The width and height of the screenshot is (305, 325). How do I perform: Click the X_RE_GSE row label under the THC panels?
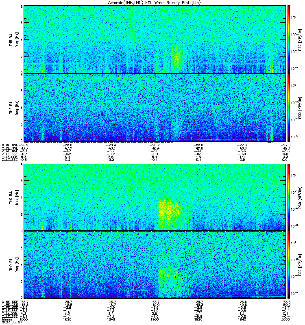pyautogui.click(x=10, y=302)
